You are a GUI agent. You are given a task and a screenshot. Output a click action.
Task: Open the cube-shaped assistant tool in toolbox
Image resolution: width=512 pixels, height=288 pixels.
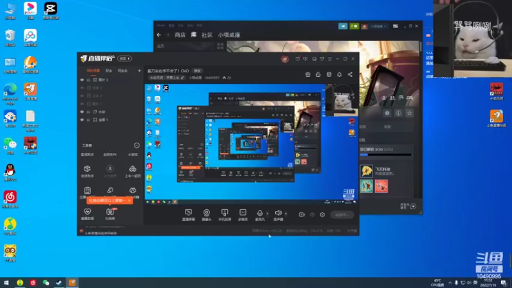click(87, 169)
